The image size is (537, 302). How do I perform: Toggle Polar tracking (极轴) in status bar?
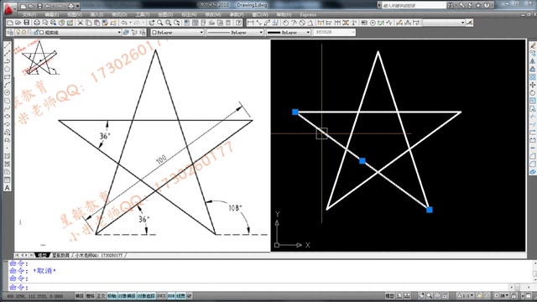coord(112,296)
